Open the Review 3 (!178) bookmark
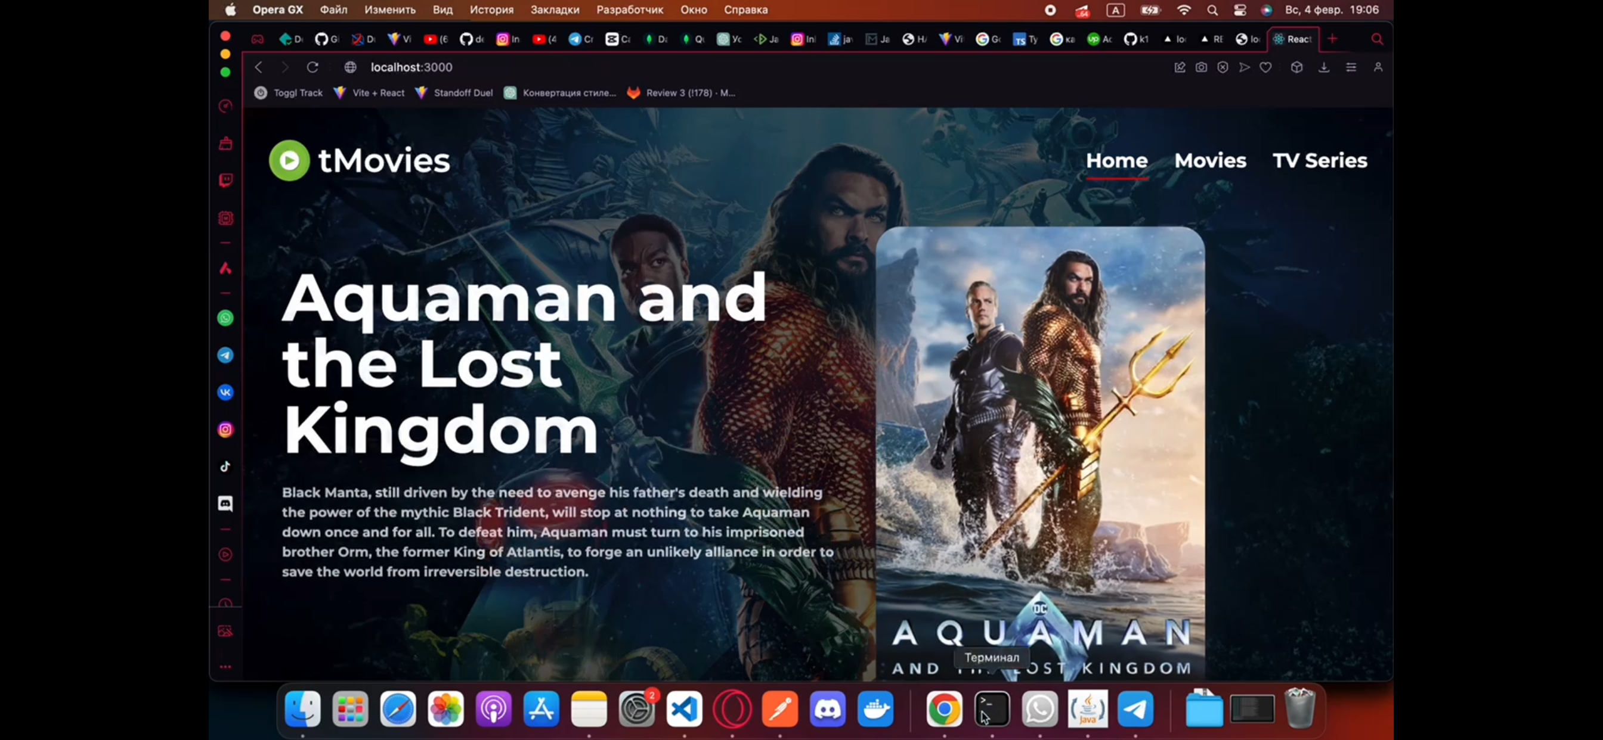The height and width of the screenshot is (740, 1603). (682, 93)
